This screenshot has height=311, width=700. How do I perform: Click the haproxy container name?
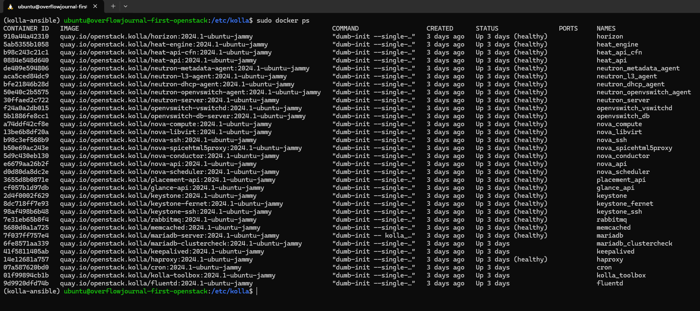tap(610, 259)
